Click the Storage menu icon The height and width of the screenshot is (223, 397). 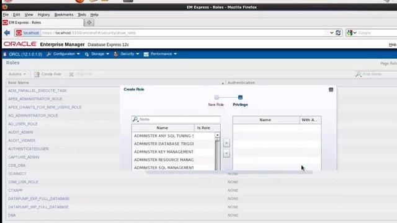(x=87, y=54)
